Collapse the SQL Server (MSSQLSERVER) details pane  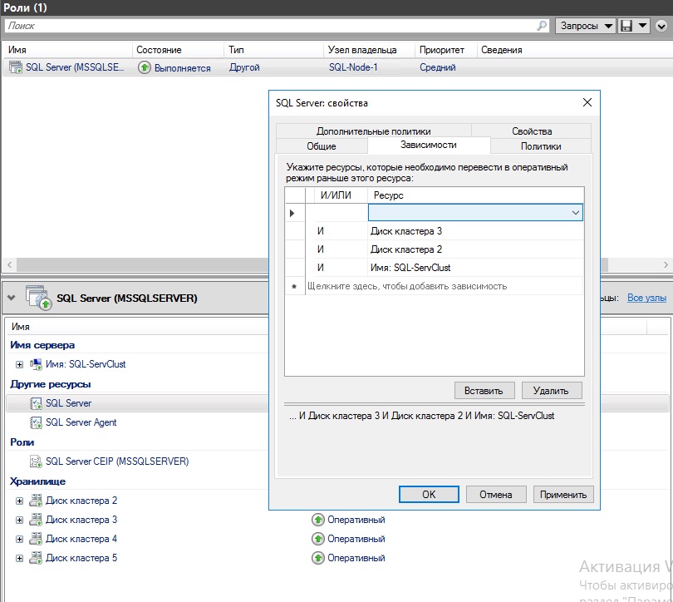coord(12,298)
